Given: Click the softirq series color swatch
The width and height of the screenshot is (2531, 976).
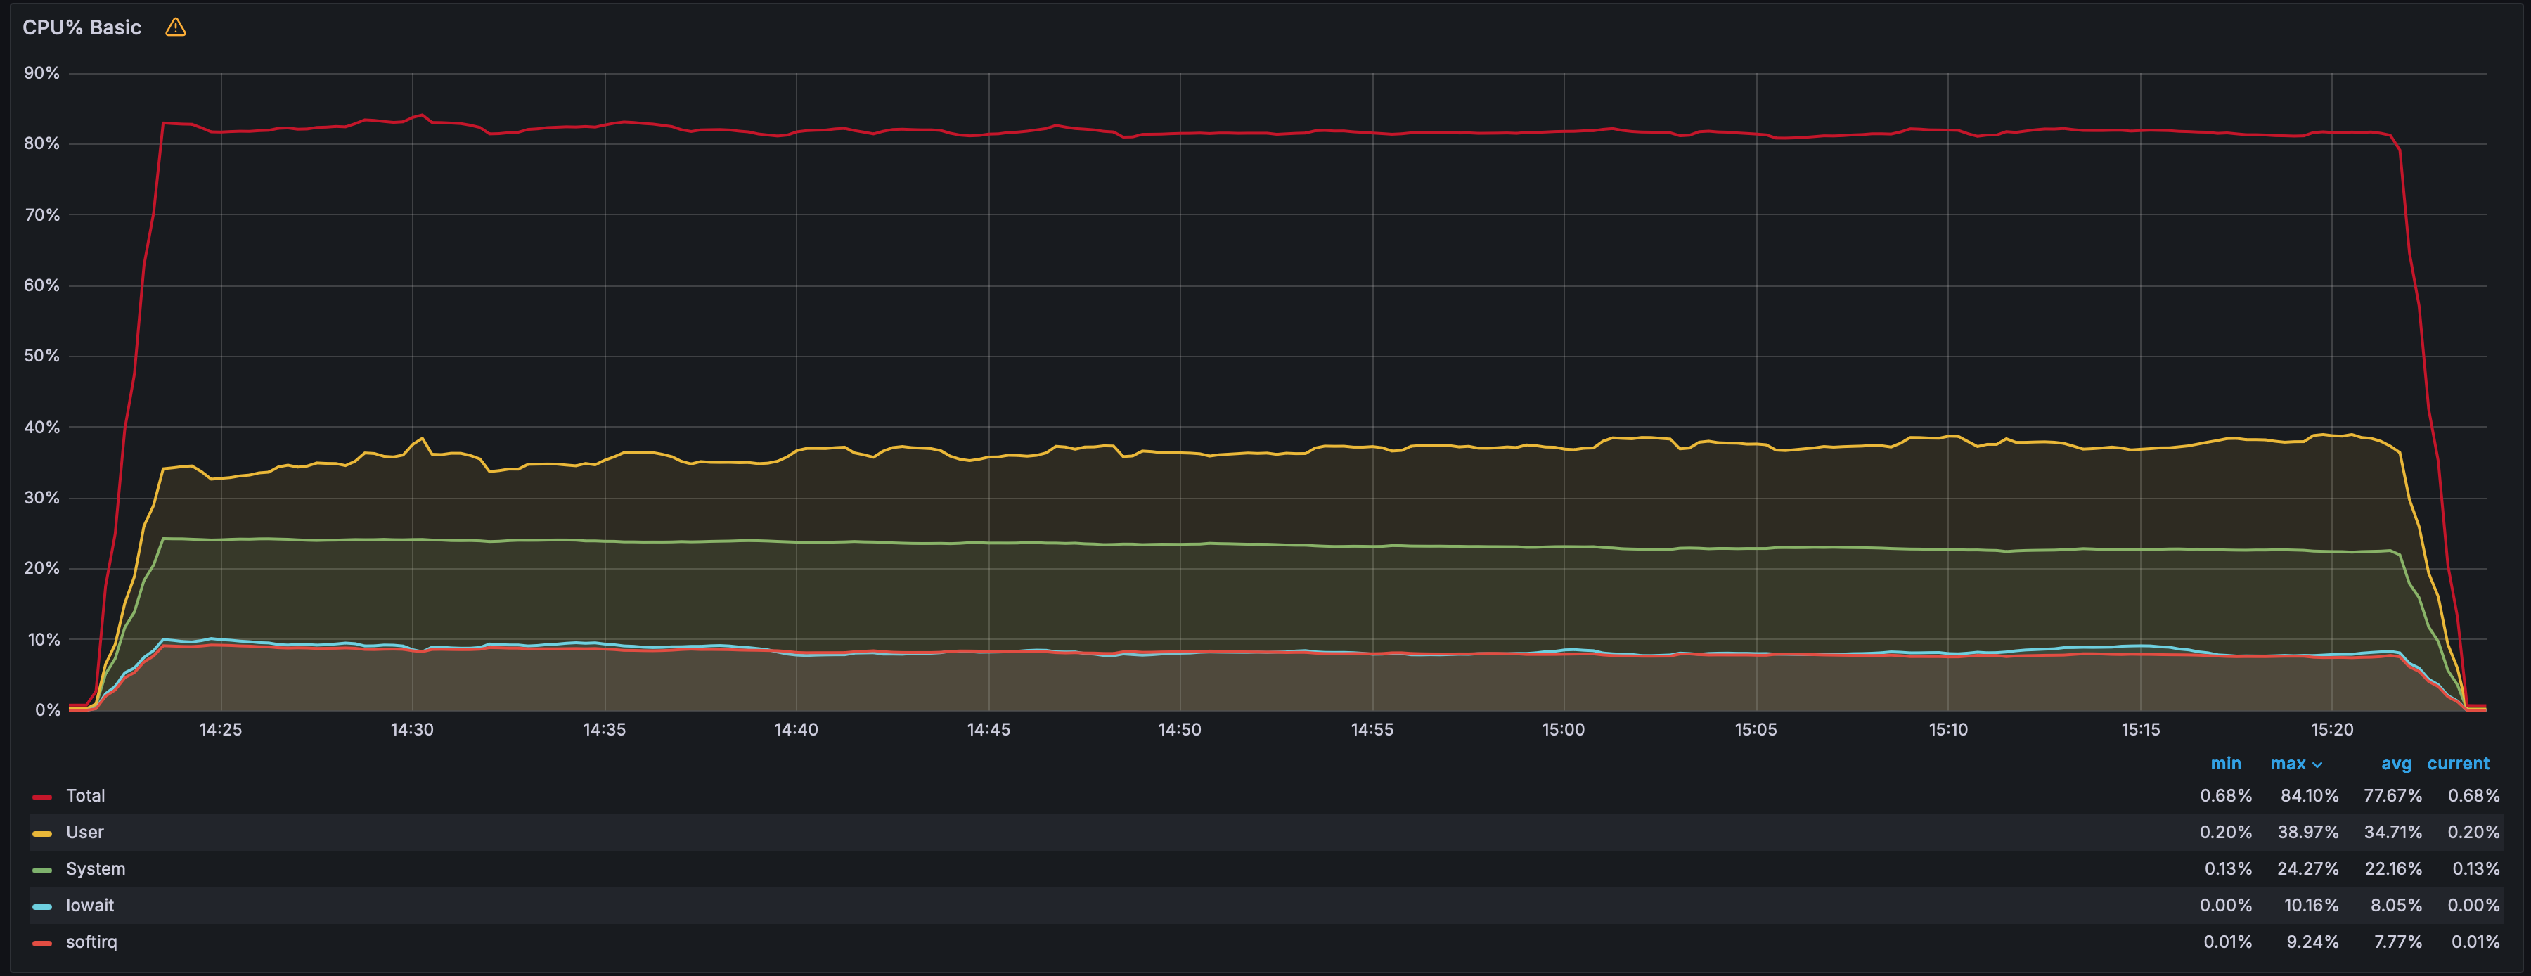Looking at the screenshot, I should 41,942.
